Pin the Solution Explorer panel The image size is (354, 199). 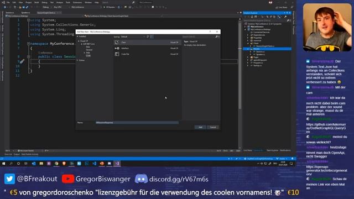tap(287, 13)
